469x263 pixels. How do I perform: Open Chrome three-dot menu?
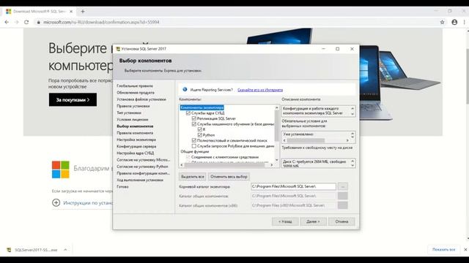click(x=464, y=22)
